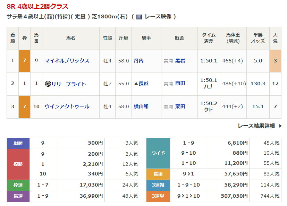Click the ▲ apprentice mark before 長浜
Screen dimensions: 287x206
136,84
